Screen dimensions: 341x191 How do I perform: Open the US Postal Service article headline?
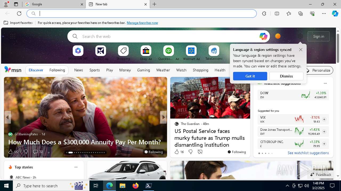coord(209,138)
